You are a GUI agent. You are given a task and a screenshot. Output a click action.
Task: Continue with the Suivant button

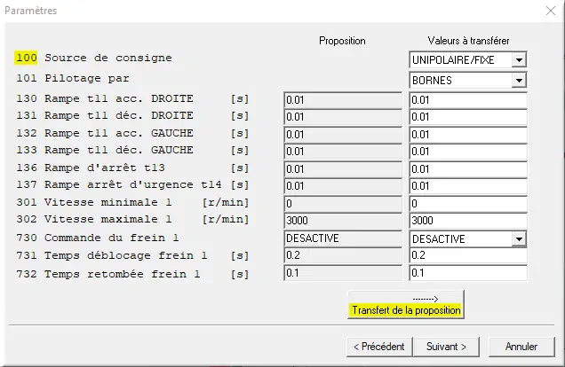(447, 347)
